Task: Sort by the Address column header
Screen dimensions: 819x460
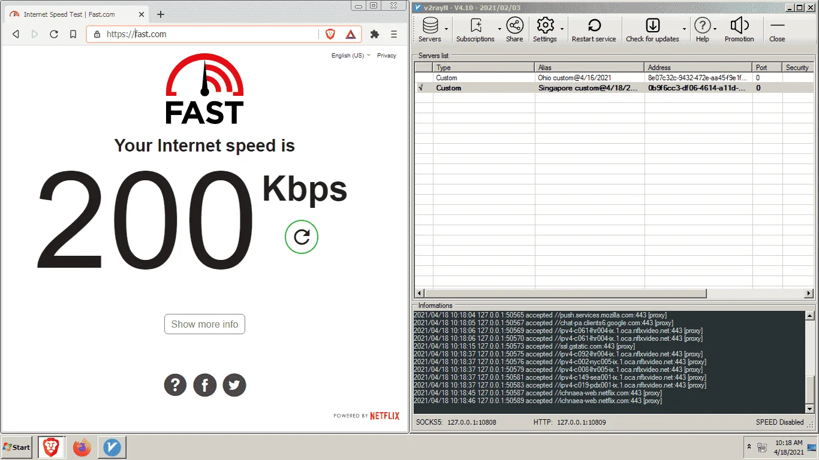Action: pos(698,68)
